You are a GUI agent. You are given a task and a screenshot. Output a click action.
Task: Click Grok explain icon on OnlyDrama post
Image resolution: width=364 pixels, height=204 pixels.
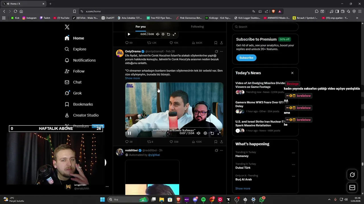coord(216,52)
